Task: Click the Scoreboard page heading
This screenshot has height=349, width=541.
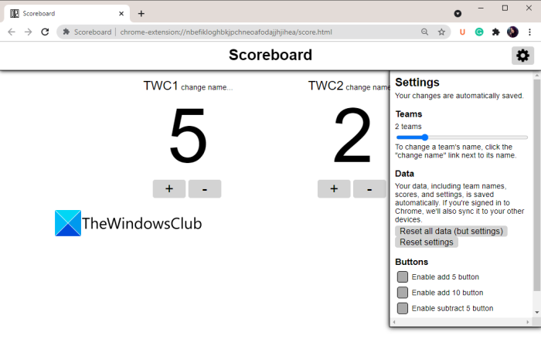Action: click(270, 55)
